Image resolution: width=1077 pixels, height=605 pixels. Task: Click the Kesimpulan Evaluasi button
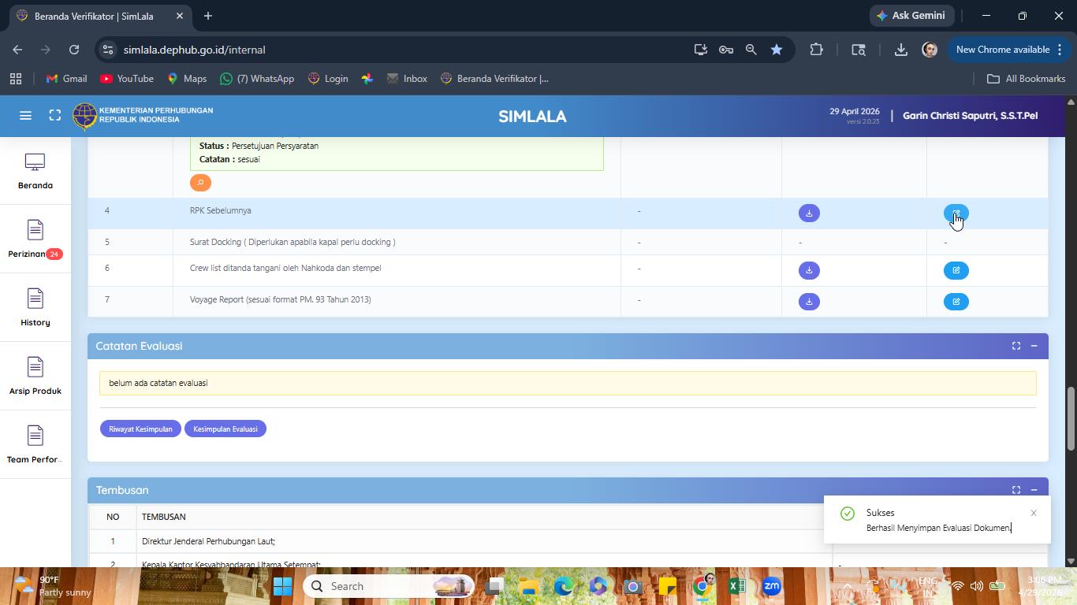pos(225,429)
